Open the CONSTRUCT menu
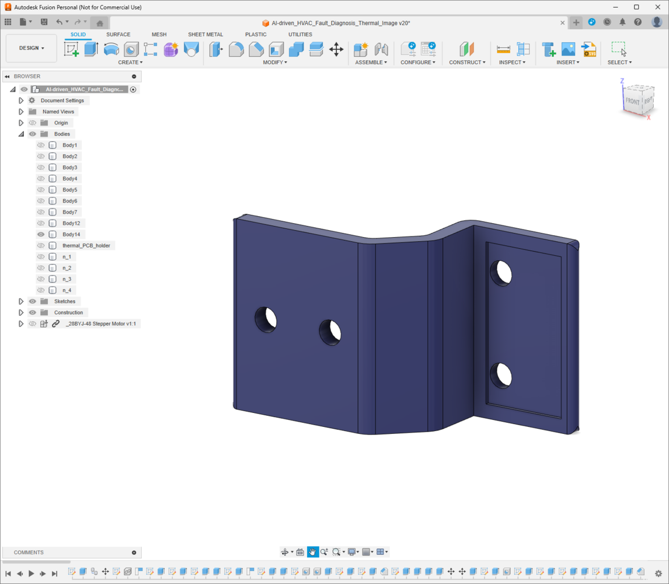Screen dimensions: 669x584 coord(467,62)
